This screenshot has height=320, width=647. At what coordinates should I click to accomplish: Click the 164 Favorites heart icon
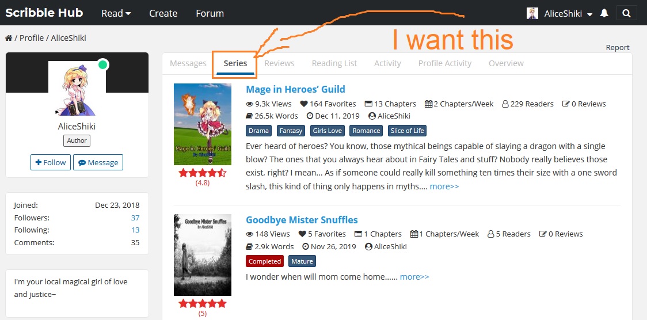click(304, 104)
